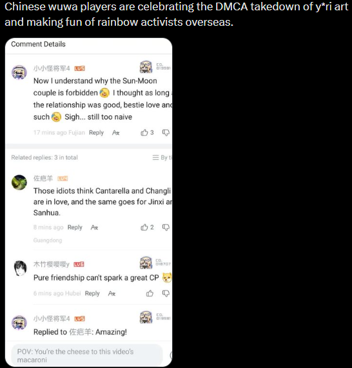Like the Pure friendship CP reply

150,293
